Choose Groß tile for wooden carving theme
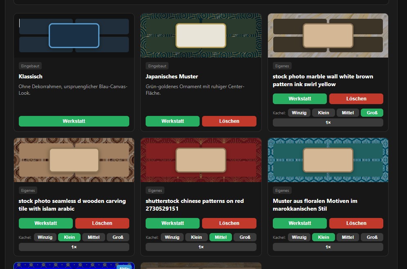The width and height of the screenshot is (407, 269). click(x=118, y=238)
